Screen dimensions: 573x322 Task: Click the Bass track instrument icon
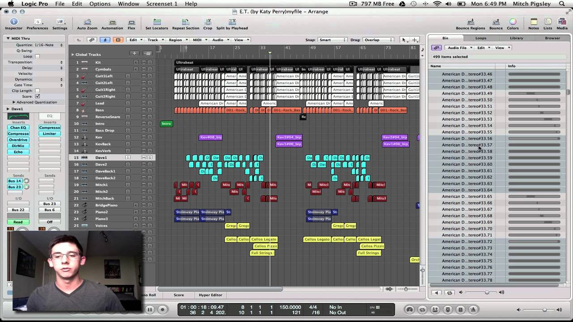coord(84,110)
